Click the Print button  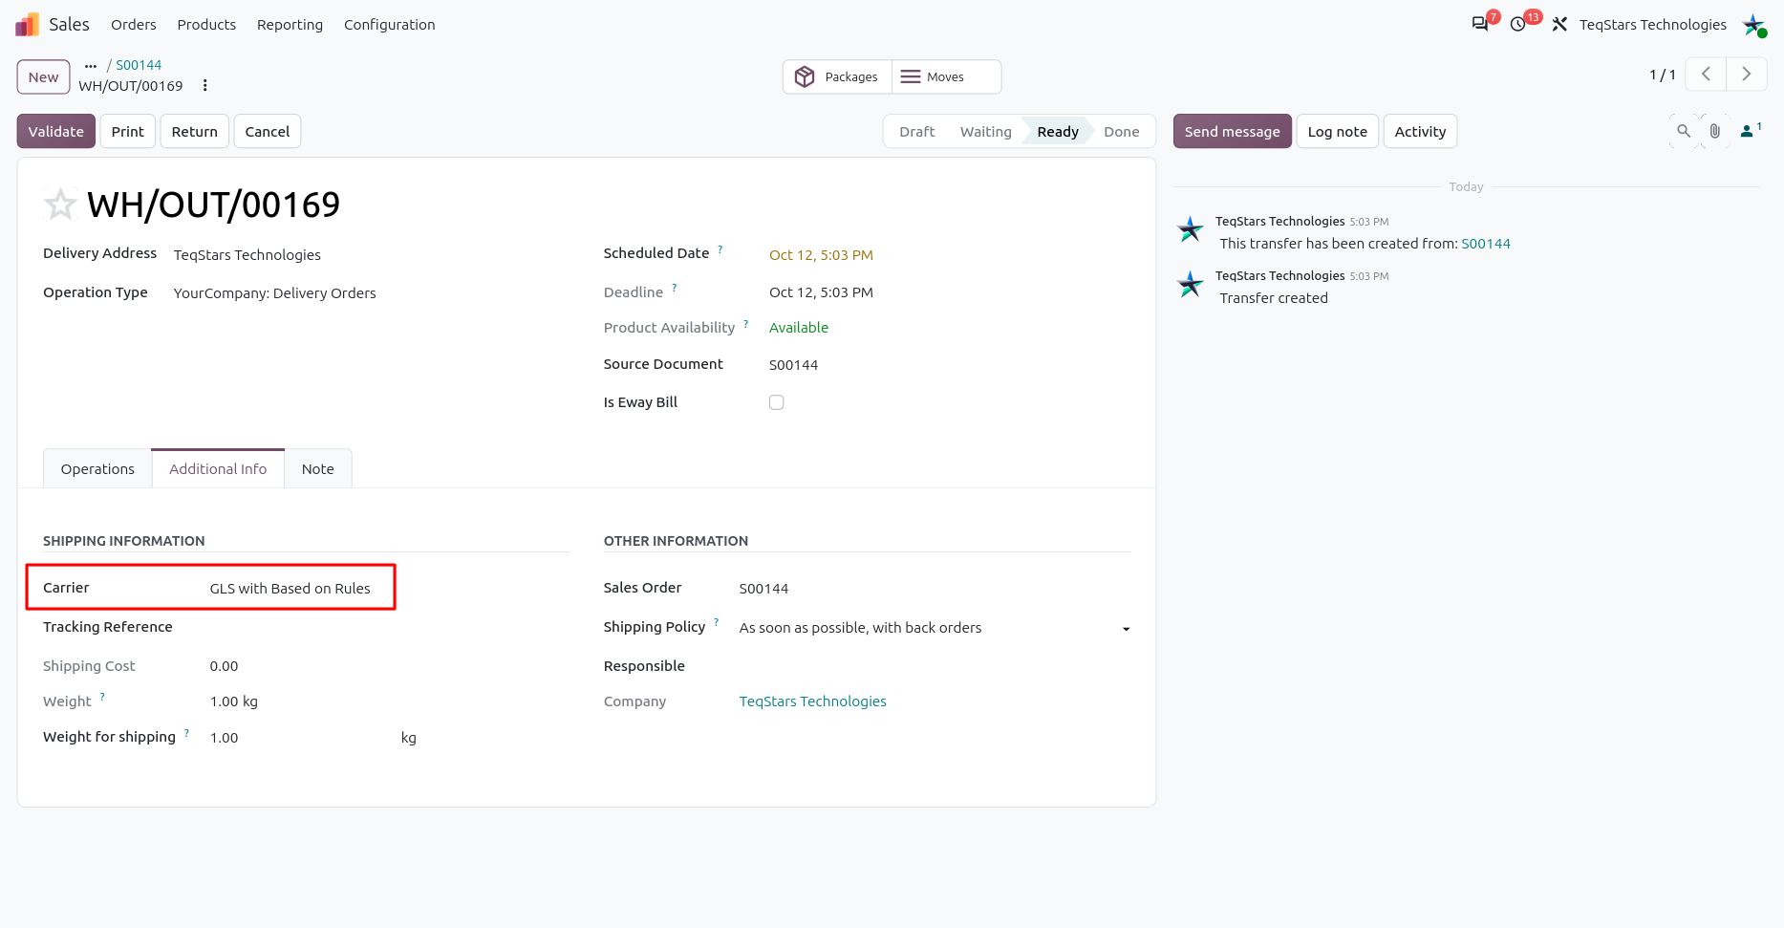128,132
